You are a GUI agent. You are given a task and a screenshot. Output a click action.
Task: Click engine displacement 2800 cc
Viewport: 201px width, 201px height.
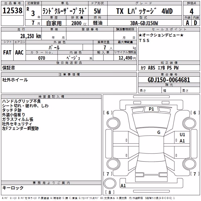[x=79, y=23]
